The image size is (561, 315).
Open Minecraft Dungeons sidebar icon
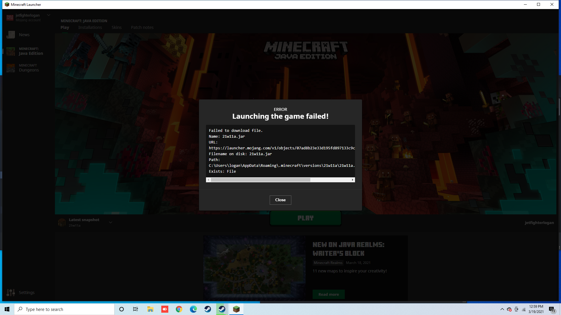coord(11,68)
